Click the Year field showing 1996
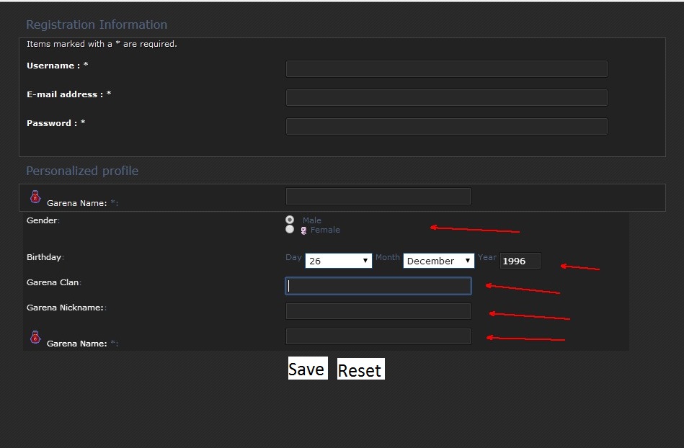Screen dimensions: 684x448 click(x=520, y=261)
